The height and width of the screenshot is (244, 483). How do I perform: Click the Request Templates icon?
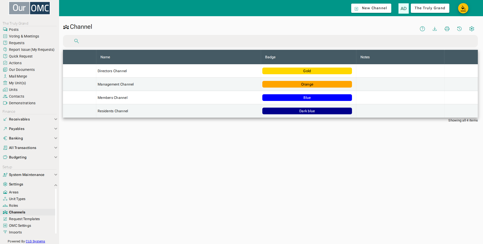5,219
